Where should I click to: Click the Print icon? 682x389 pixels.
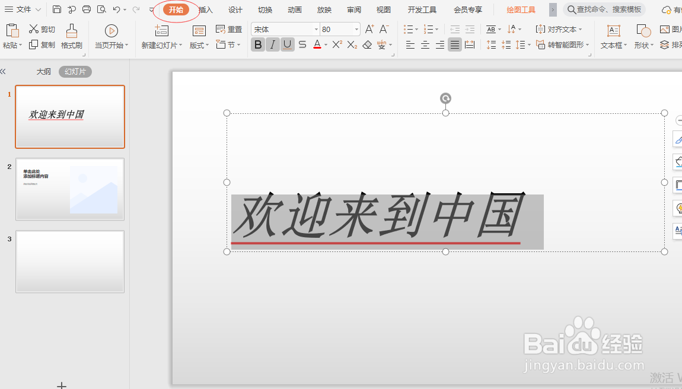click(87, 9)
